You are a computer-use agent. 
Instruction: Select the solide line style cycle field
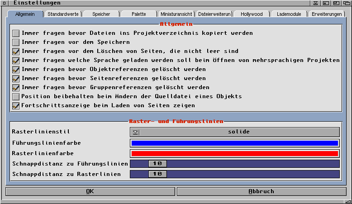pyautogui.click(x=239, y=132)
